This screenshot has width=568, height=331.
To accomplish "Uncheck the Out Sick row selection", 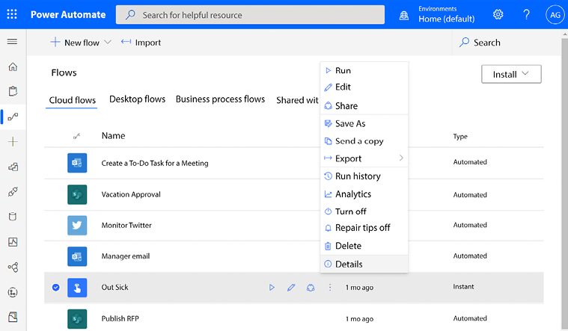I will (x=56, y=287).
